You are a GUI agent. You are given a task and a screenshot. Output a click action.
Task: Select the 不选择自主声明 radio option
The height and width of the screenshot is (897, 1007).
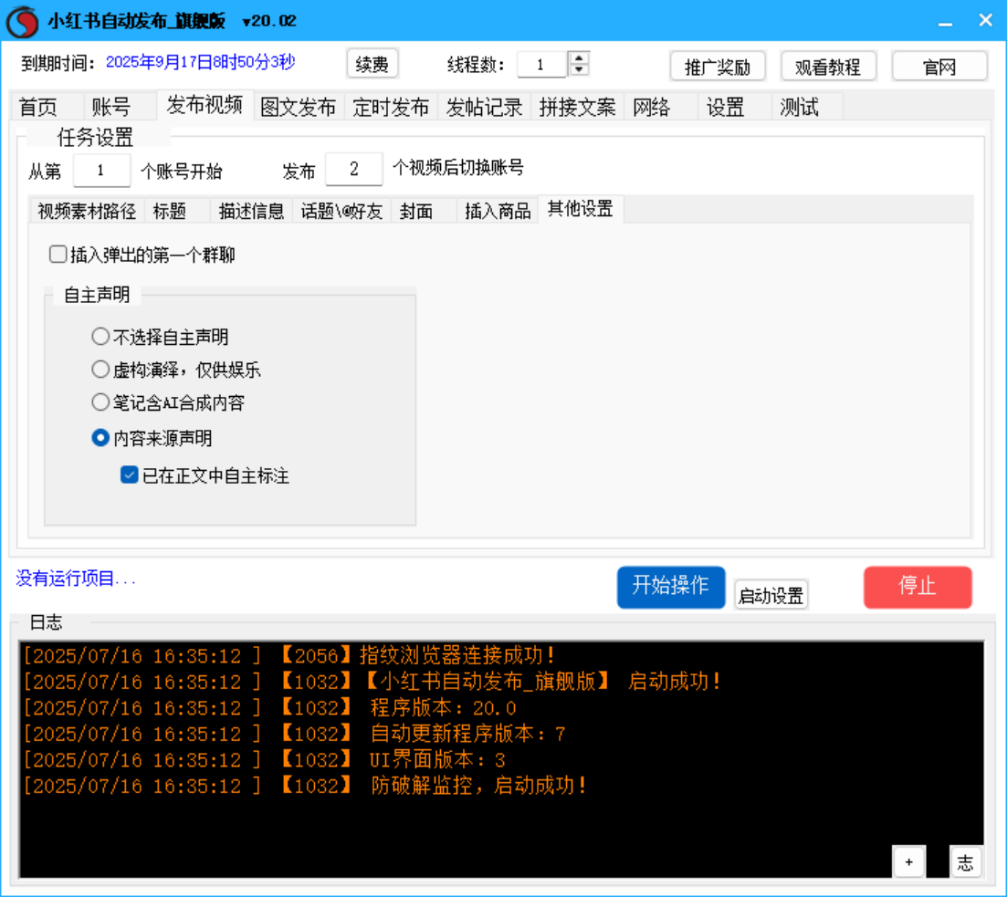(x=100, y=336)
